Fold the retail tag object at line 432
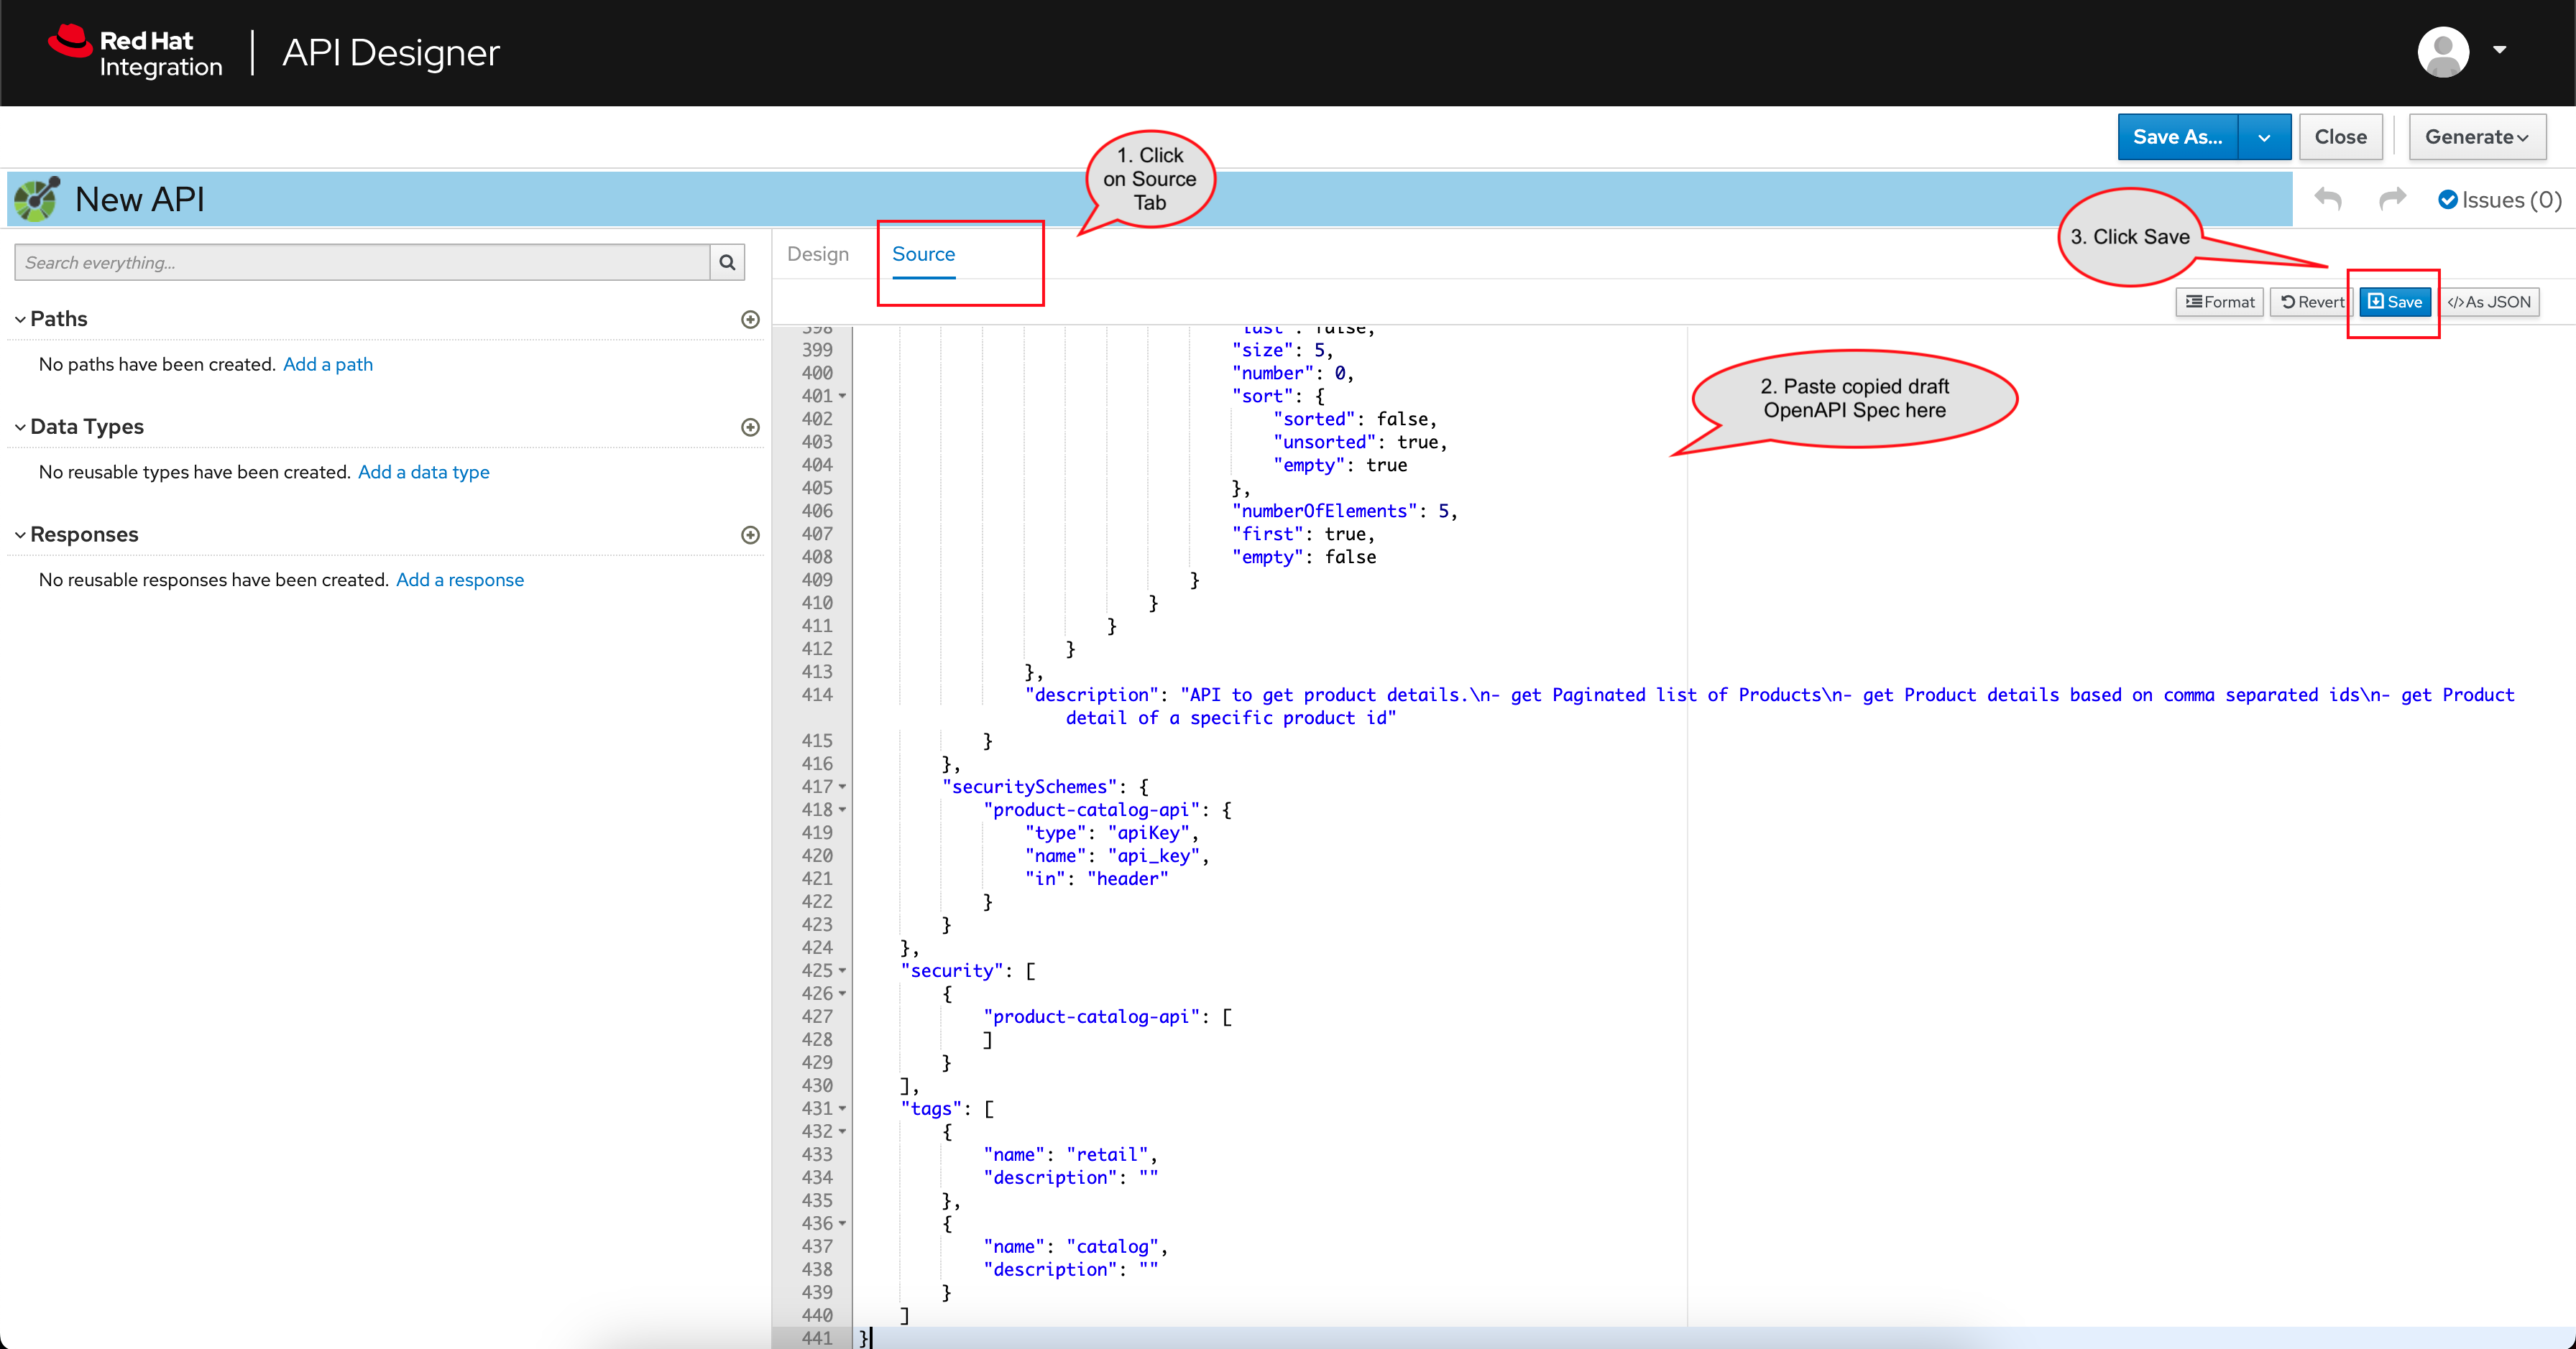The image size is (2576, 1349). point(842,1132)
